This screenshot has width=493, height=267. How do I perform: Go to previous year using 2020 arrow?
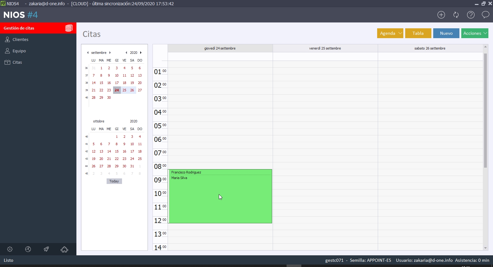click(126, 53)
